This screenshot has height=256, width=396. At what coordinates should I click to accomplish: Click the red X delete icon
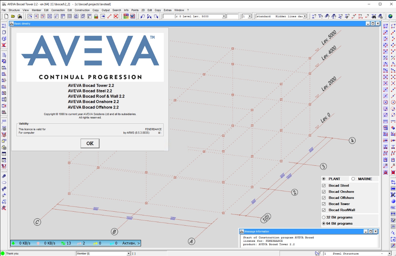tap(116, 16)
